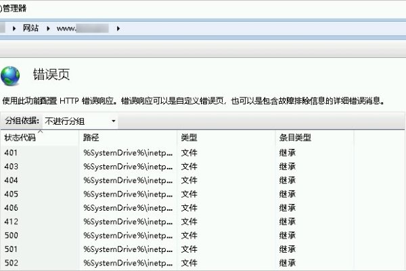This screenshot has width=406, height=271.
Task: Click the 文件 type cell in the 412 row
Action: (x=189, y=222)
